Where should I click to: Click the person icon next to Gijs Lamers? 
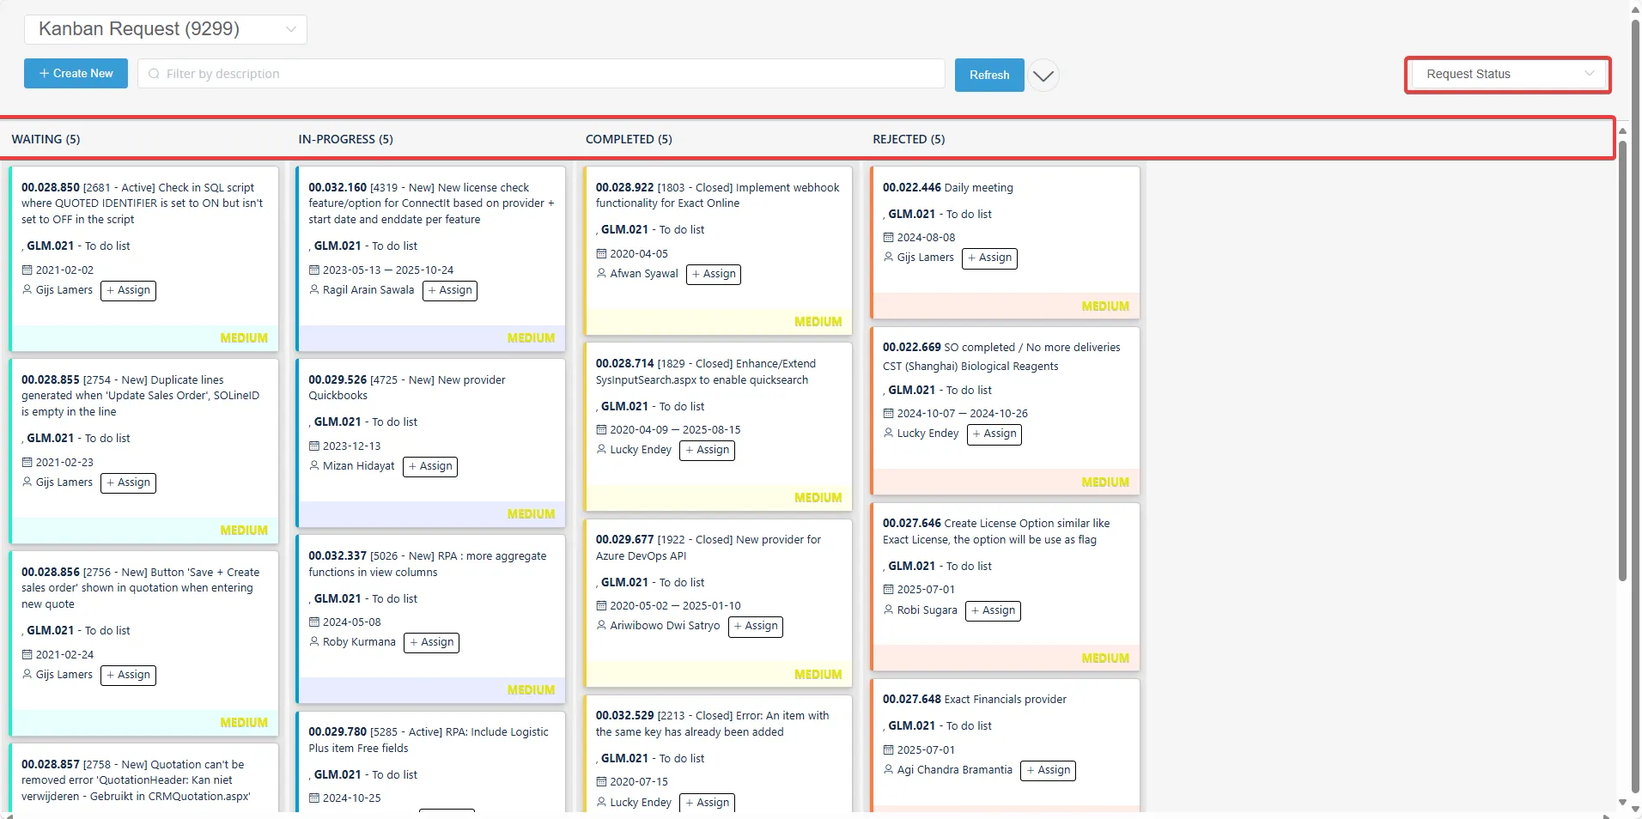click(27, 290)
